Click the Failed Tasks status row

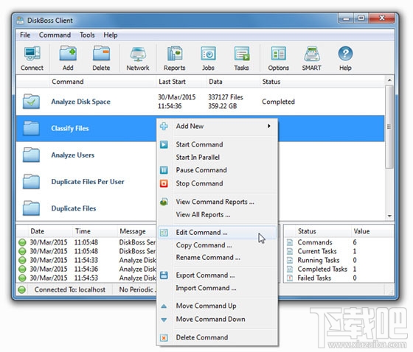[x=339, y=278]
